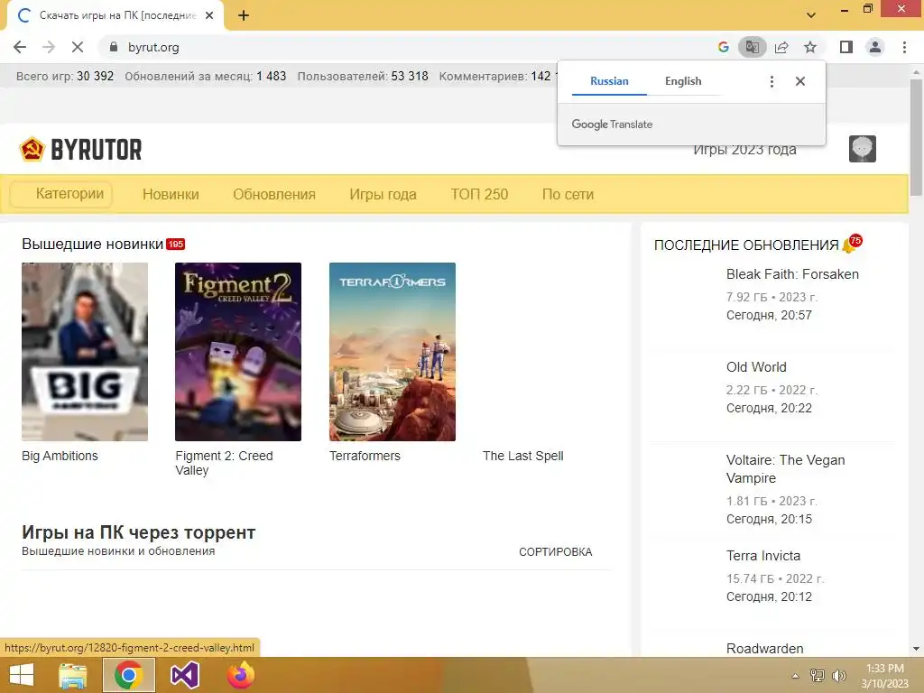Image resolution: width=924 pixels, height=693 pixels.
Task: Open File Explorer from taskbar
Action: coord(73,675)
